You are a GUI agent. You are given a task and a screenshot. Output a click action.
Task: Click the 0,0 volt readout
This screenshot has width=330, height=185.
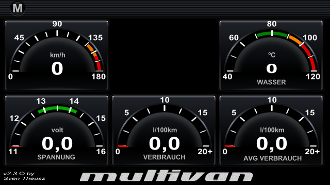(x=57, y=144)
